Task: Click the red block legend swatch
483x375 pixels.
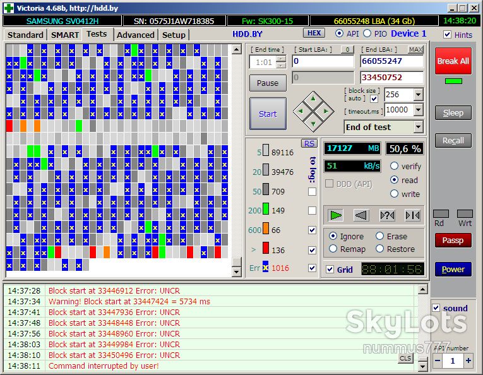Action: [x=266, y=248]
